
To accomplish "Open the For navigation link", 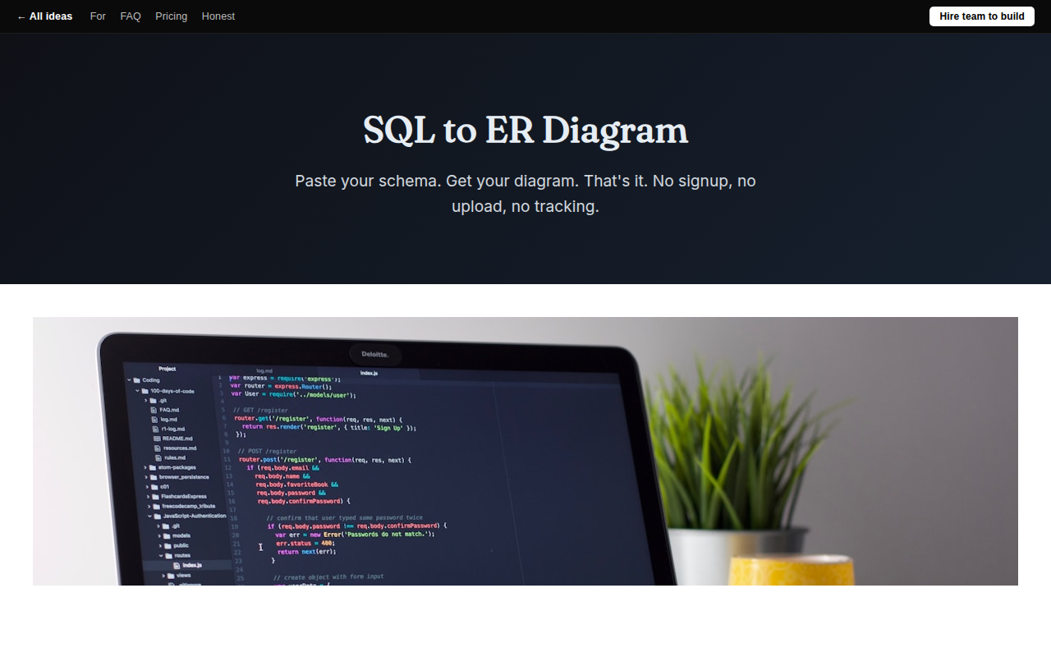I will pyautogui.click(x=98, y=16).
